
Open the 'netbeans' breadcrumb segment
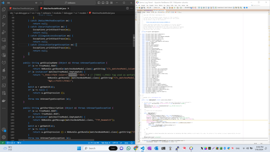tap(47, 13)
